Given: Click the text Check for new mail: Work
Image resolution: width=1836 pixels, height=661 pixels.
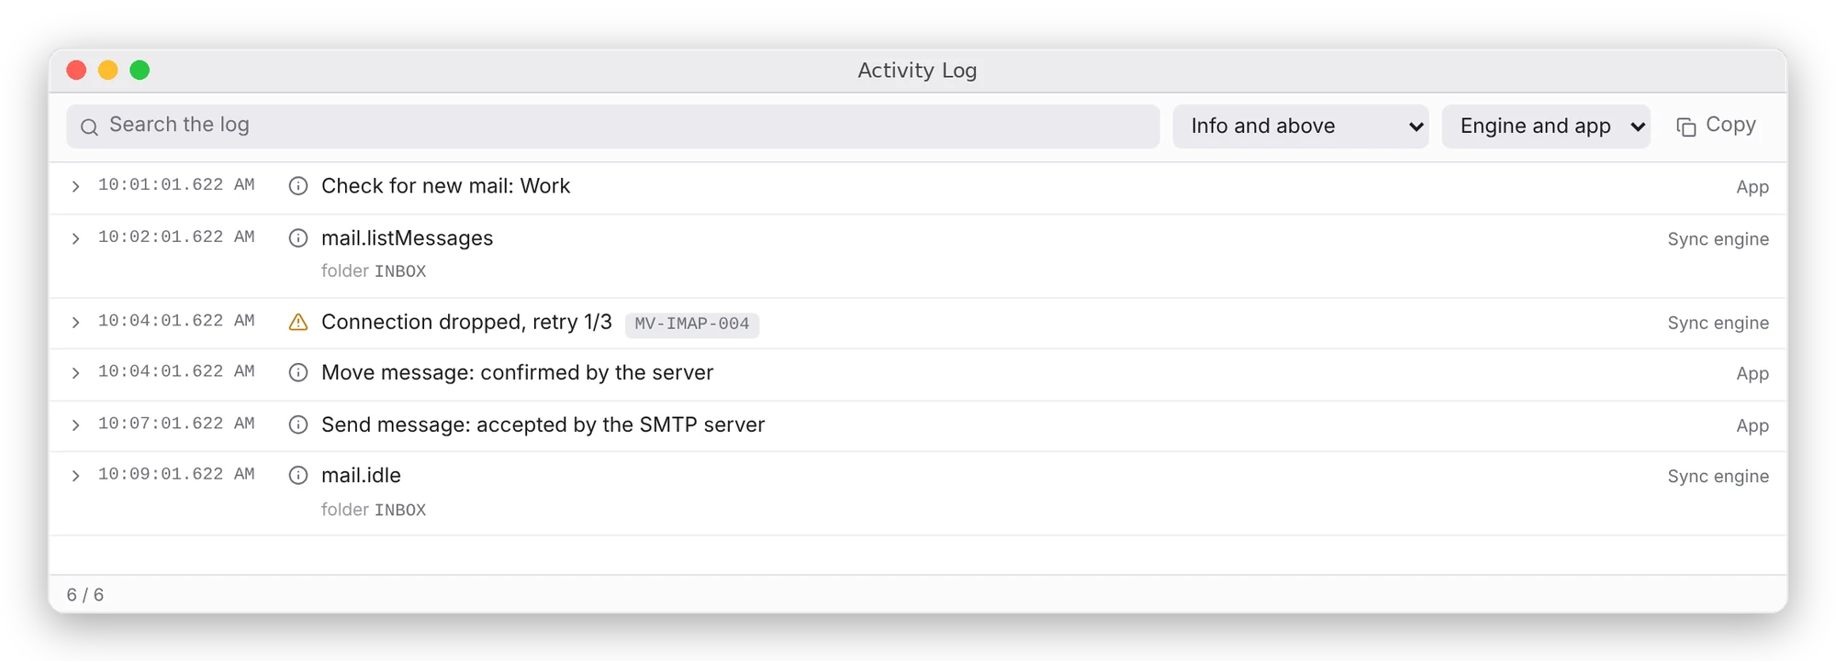Looking at the screenshot, I should point(445,186).
